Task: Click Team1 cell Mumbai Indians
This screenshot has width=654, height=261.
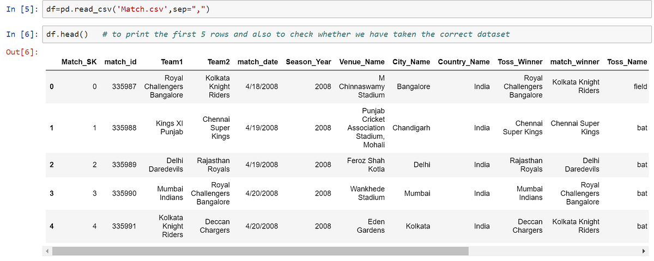Action: click(x=171, y=193)
